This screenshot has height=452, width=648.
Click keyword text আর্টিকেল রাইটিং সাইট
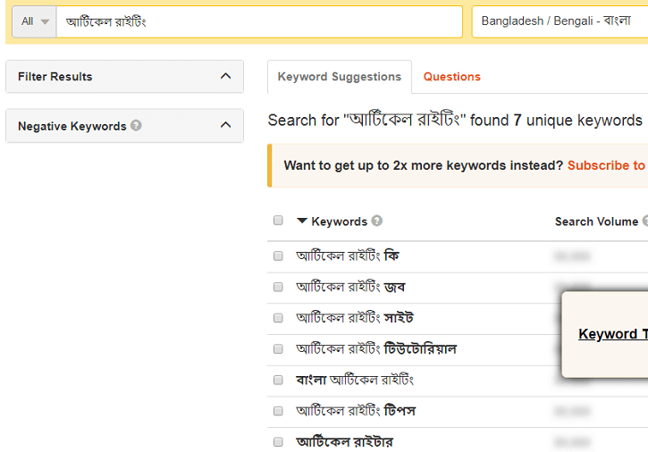(x=355, y=318)
